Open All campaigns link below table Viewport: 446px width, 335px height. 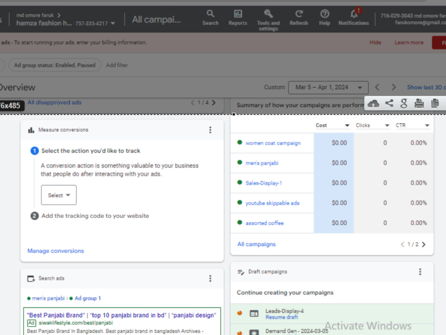(x=256, y=244)
